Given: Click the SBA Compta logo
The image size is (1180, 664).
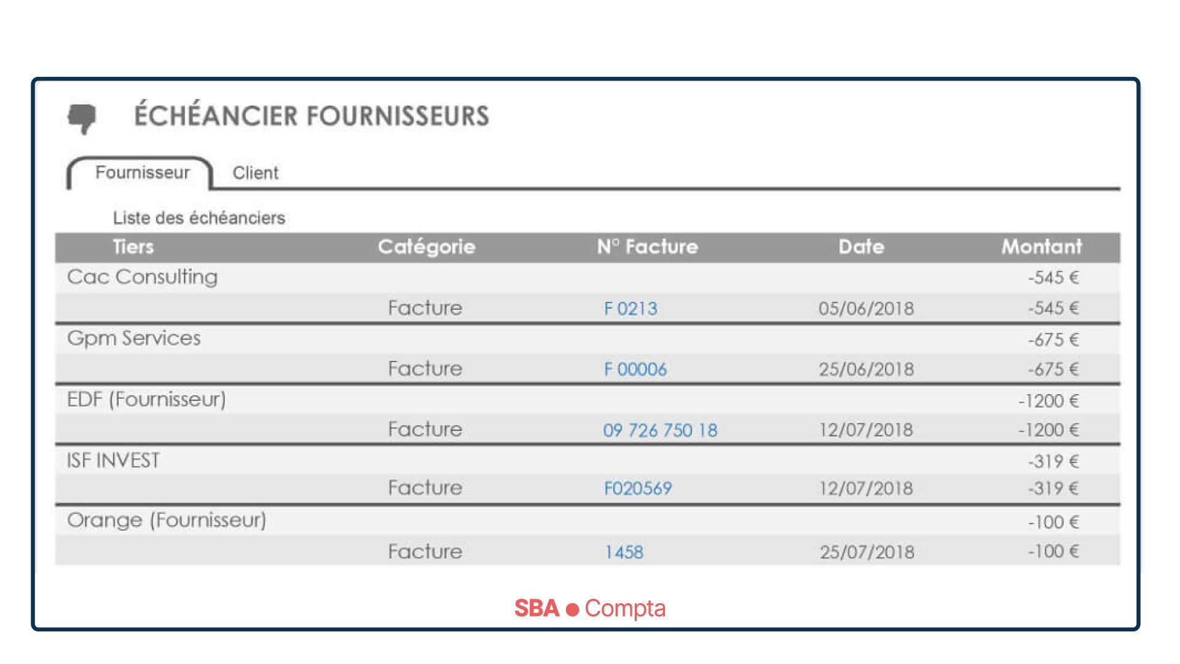Looking at the screenshot, I should 590,608.
